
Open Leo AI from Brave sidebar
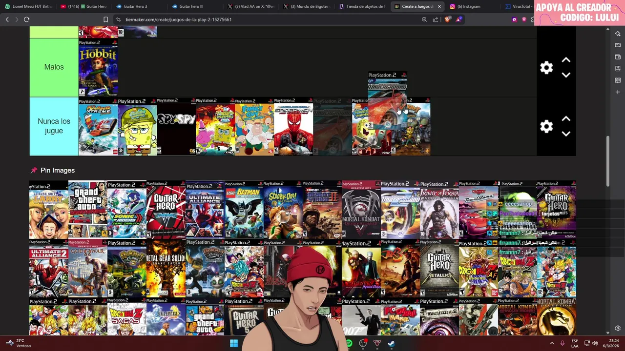[x=618, y=34]
